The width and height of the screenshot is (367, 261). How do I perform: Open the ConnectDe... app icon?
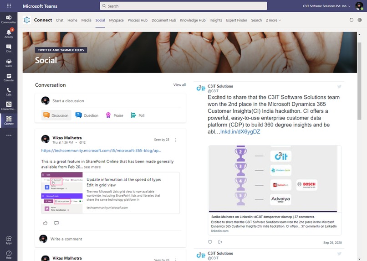tap(9, 106)
